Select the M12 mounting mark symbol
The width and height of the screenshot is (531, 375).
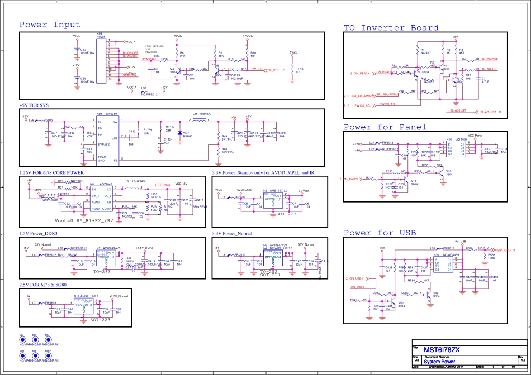point(49,355)
